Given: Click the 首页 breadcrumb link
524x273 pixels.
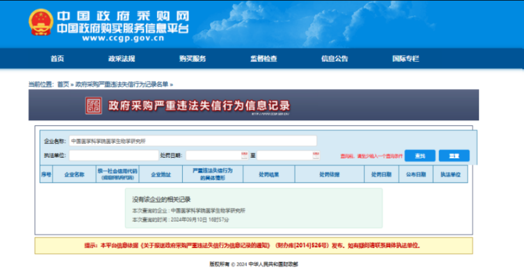Looking at the screenshot, I should 63,84.
